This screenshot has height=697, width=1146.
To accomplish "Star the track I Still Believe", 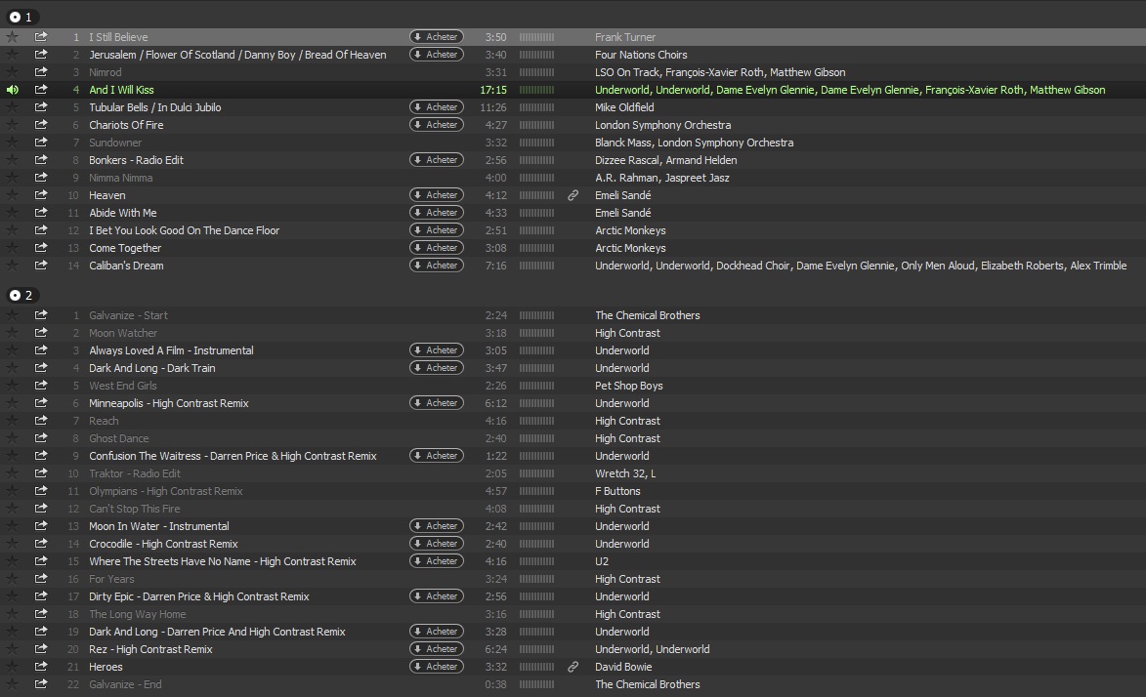I will pos(13,37).
